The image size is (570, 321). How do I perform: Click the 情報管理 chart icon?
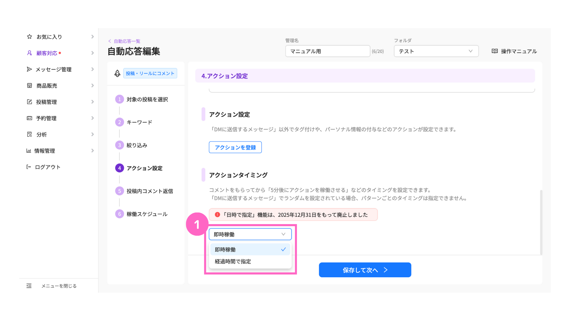click(x=29, y=151)
